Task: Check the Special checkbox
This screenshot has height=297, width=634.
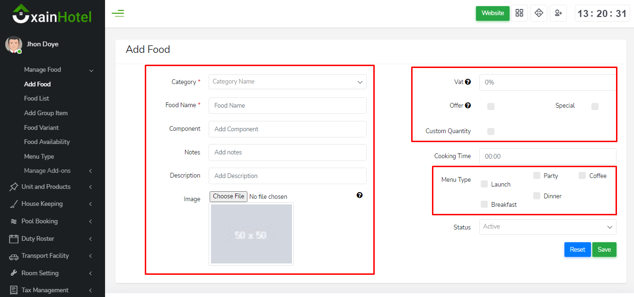Action: 595,106
